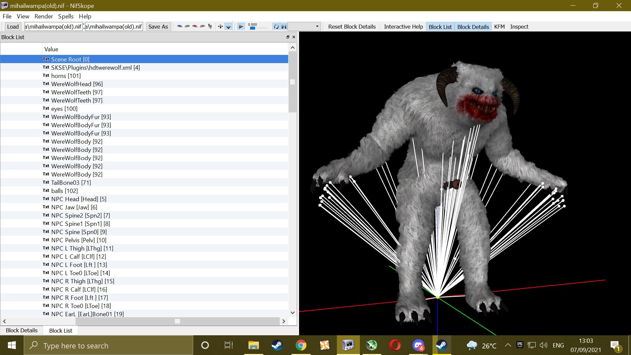The image size is (631, 355).
Task: Click the Value column header
Action: coord(165,49)
